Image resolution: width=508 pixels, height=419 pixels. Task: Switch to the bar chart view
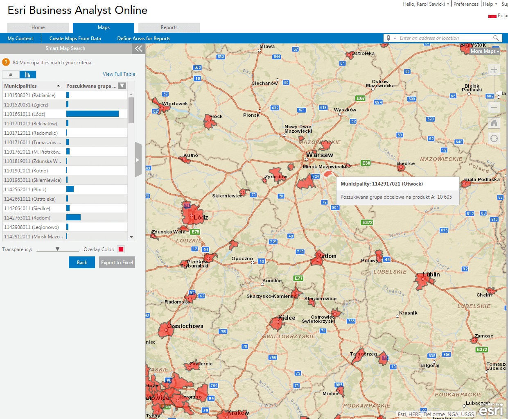28,75
